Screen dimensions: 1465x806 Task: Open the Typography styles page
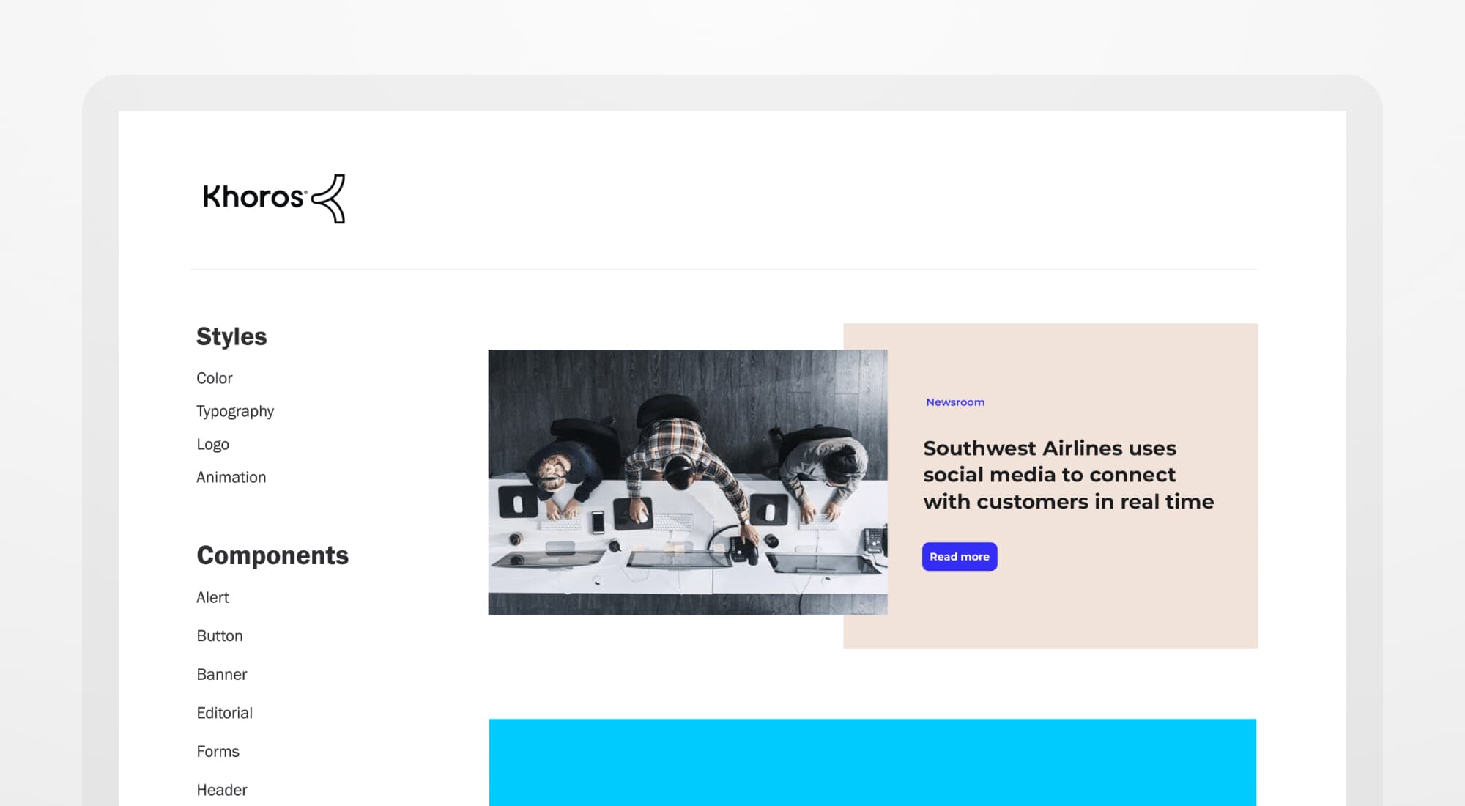235,411
